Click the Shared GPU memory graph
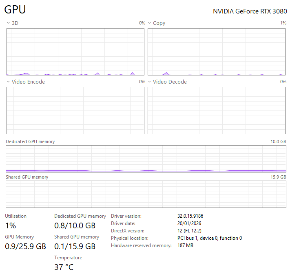 [x=146, y=194]
